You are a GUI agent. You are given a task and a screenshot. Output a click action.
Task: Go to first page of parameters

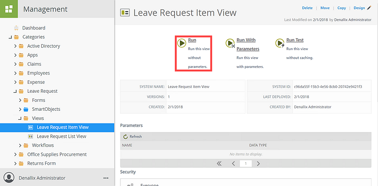[219, 164]
